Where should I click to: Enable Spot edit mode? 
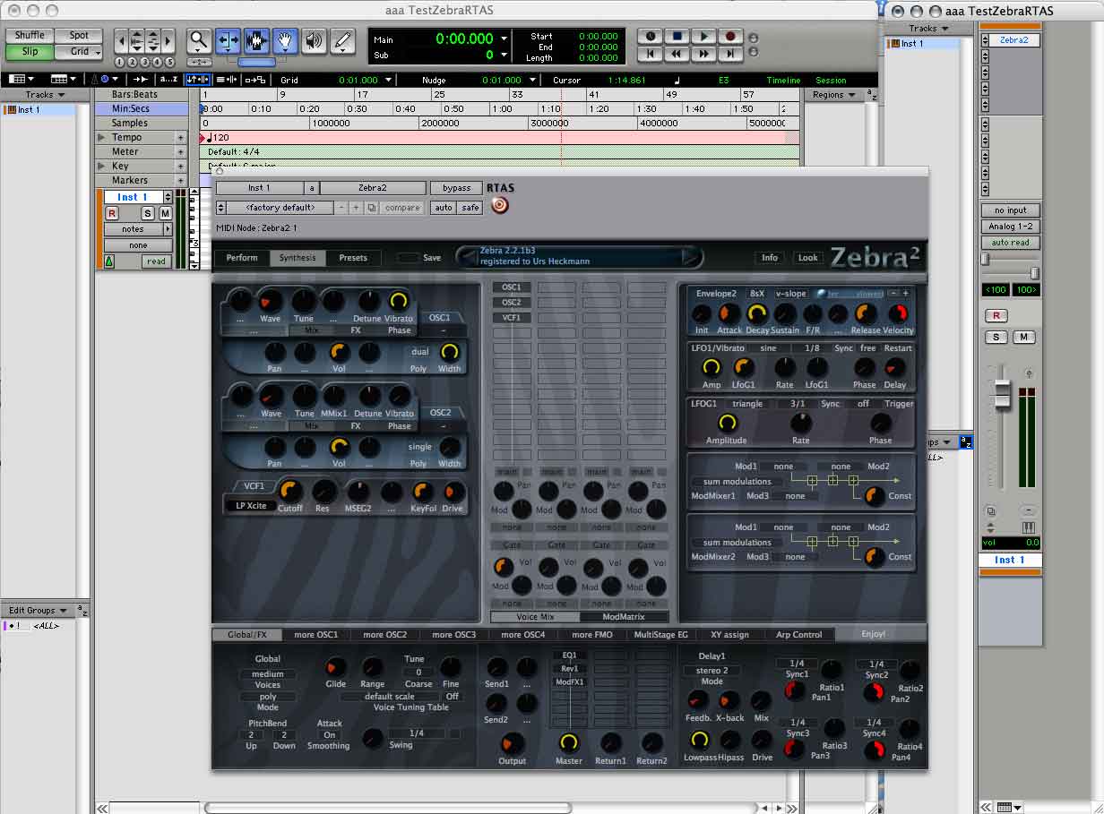pyautogui.click(x=79, y=36)
